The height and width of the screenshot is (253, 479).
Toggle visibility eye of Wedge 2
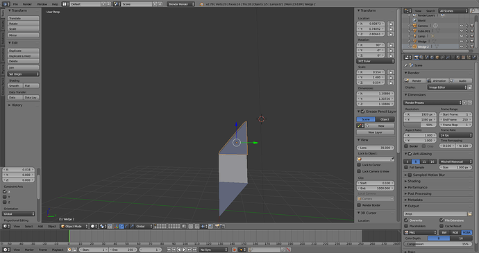pos(462,46)
